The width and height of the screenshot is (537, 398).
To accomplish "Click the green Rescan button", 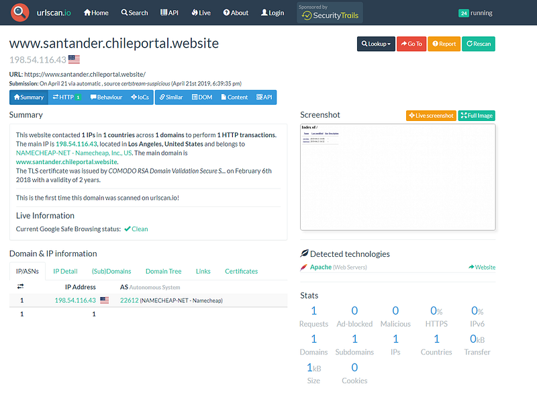I will tap(479, 44).
